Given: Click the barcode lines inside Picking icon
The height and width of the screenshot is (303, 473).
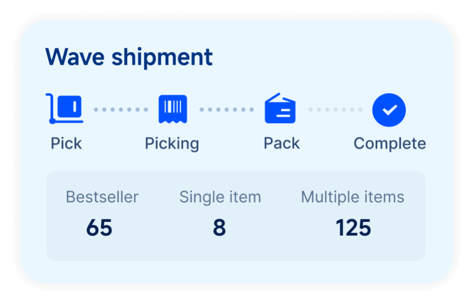Looking at the screenshot, I should (x=173, y=107).
